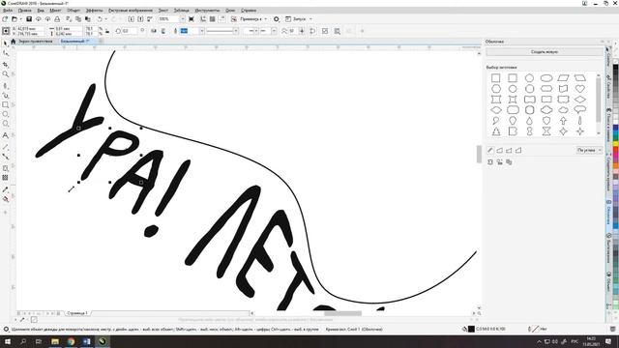Enable double arc envelope mode

tap(518, 150)
